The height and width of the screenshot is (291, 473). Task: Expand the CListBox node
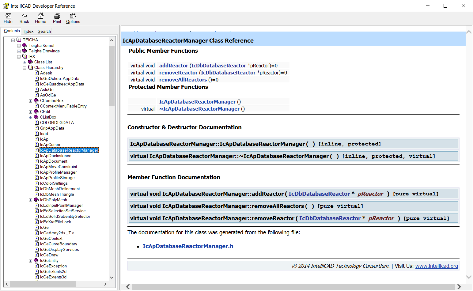click(31, 117)
